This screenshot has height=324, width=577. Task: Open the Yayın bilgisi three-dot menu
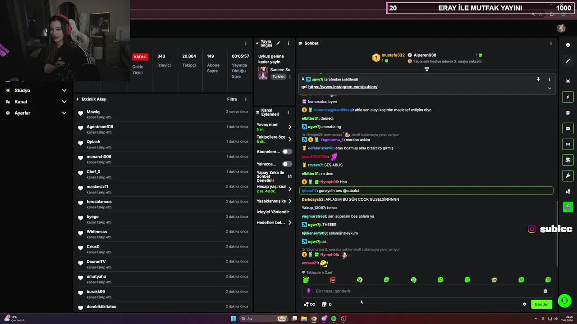[288, 43]
